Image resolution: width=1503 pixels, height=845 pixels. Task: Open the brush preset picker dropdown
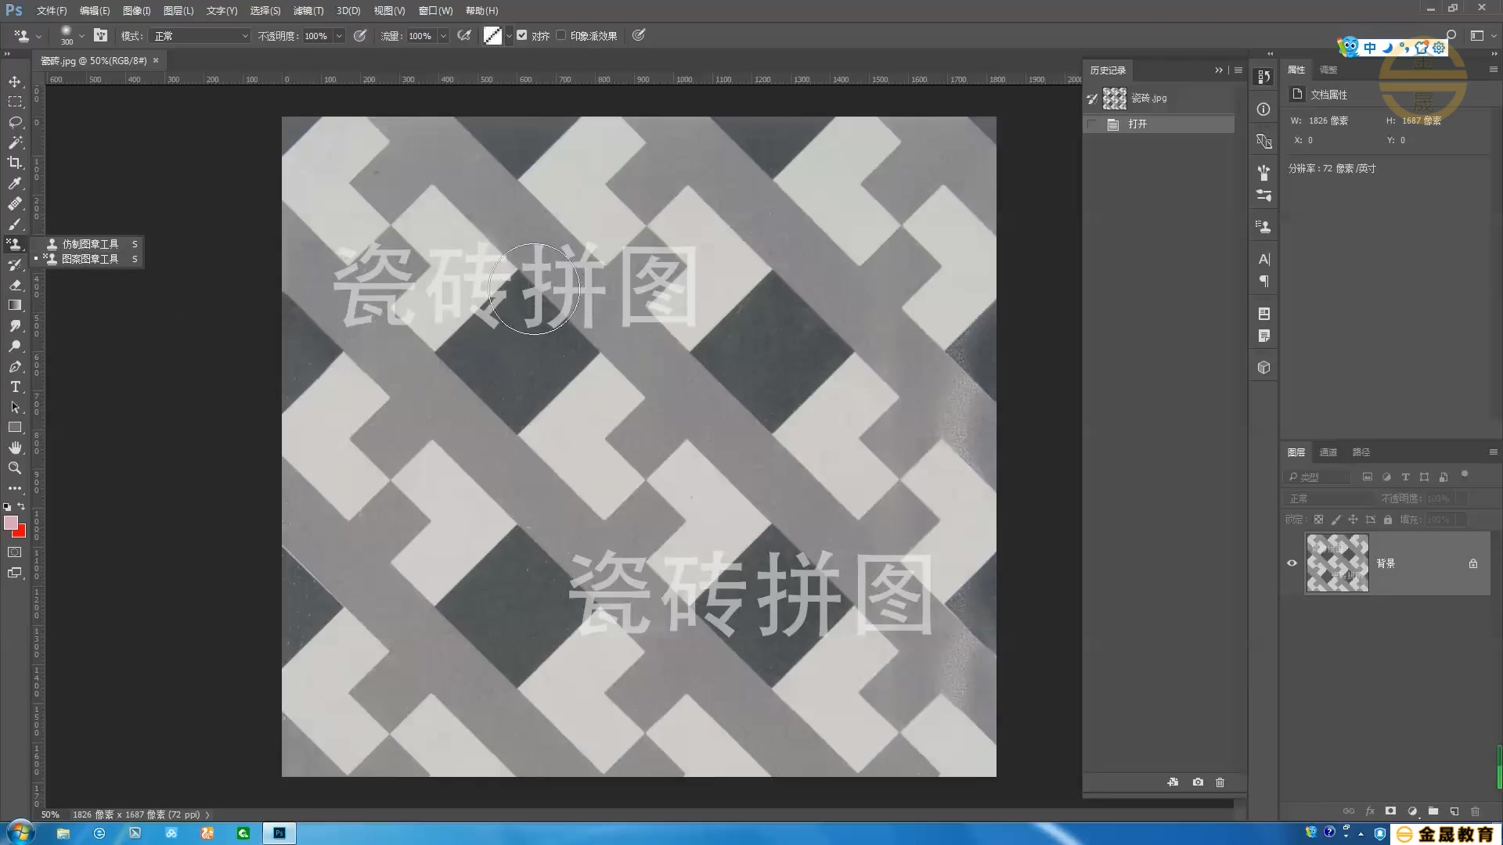pos(81,36)
